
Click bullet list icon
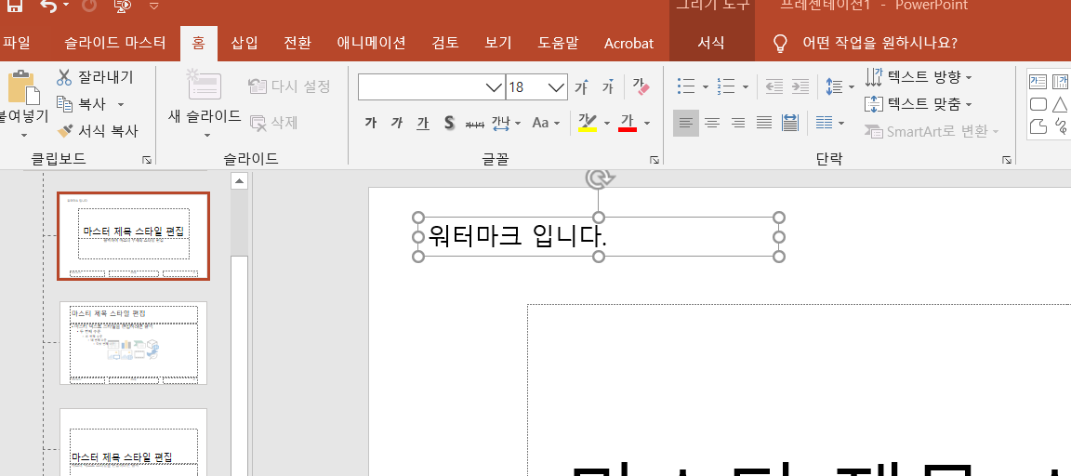click(x=686, y=86)
